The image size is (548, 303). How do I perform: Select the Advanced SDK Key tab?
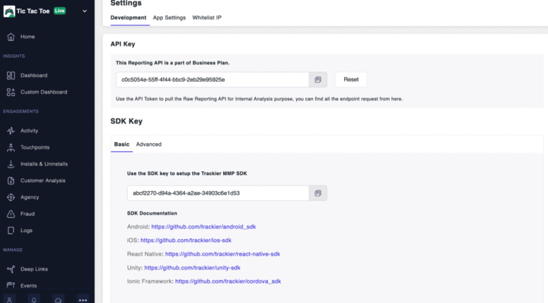[x=149, y=144]
